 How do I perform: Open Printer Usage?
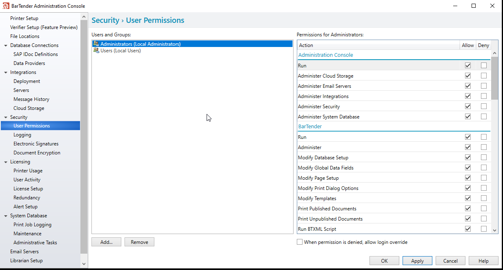[x=28, y=171]
